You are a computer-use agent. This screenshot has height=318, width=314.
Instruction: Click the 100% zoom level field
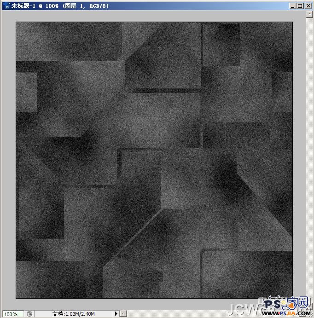pyautogui.click(x=11, y=314)
